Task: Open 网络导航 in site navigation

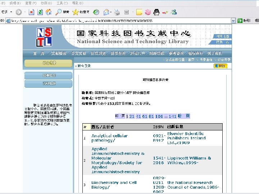Action: (x=157, y=53)
